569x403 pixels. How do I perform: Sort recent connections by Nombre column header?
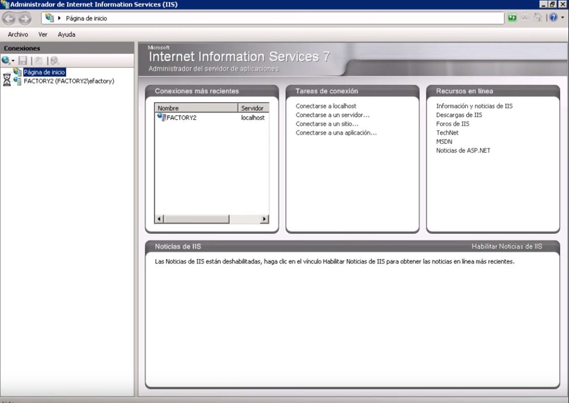(x=196, y=108)
